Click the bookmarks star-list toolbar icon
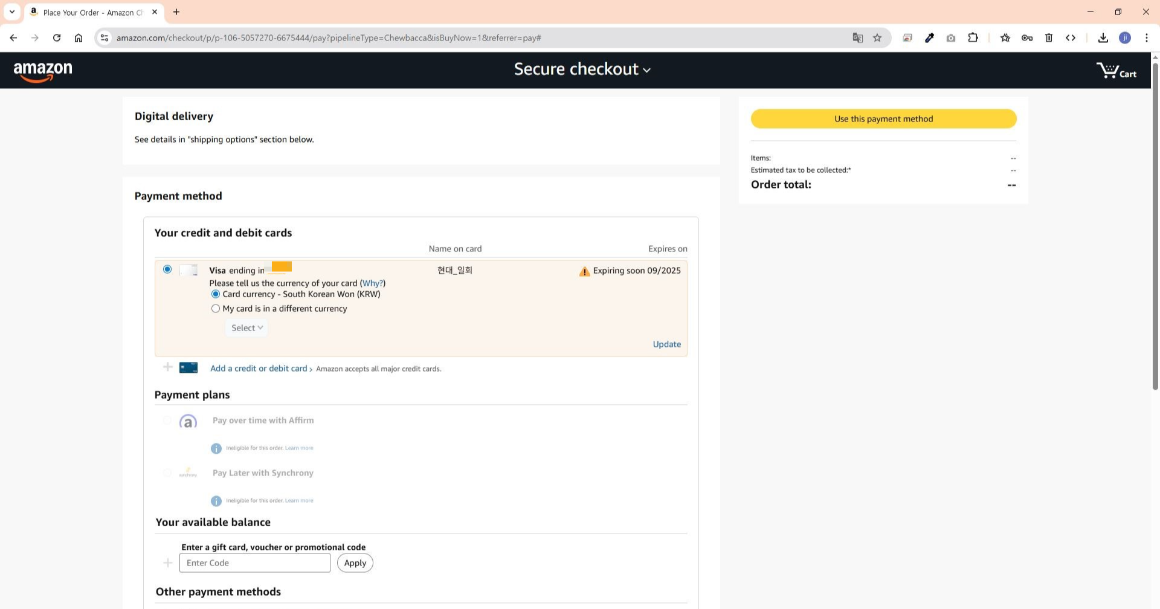Image resolution: width=1160 pixels, height=609 pixels. coord(1005,37)
